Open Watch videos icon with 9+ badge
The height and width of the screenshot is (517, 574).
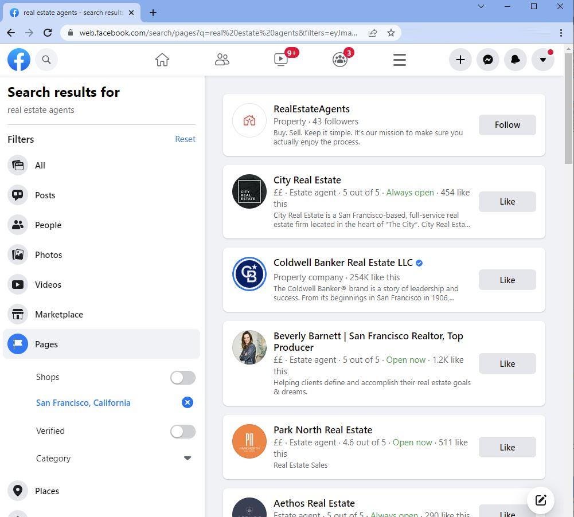tap(282, 59)
